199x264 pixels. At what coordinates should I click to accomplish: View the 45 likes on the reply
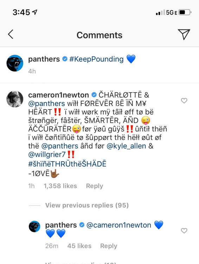pos(79,246)
